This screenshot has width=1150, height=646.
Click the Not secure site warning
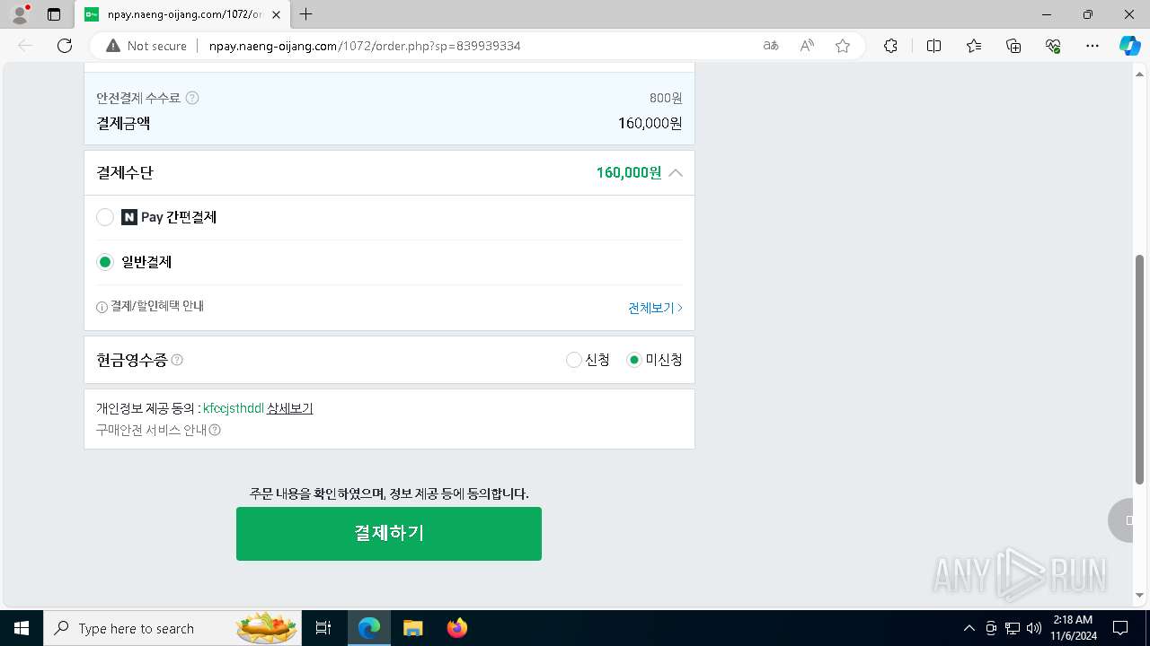click(146, 46)
